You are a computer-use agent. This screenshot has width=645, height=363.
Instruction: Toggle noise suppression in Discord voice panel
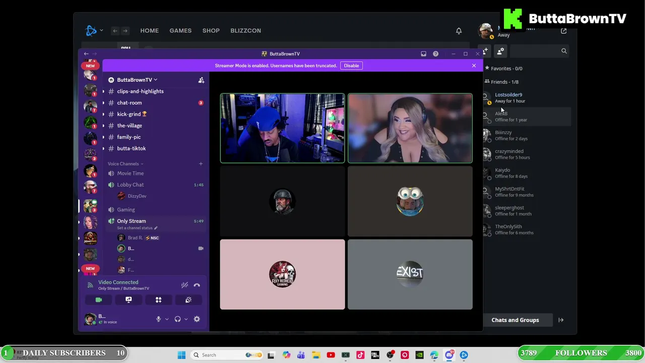[185, 285]
